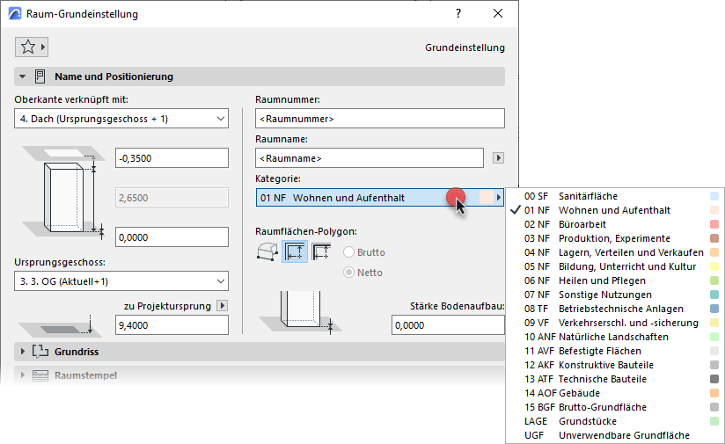Select the middle Raumflächen-Polygon method icon
725x444 pixels.
click(295, 252)
